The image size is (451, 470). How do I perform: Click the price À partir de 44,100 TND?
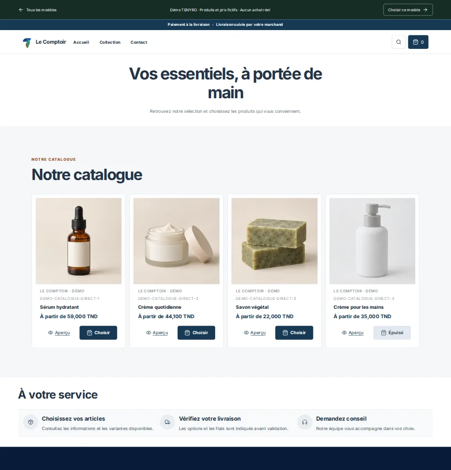(166, 316)
